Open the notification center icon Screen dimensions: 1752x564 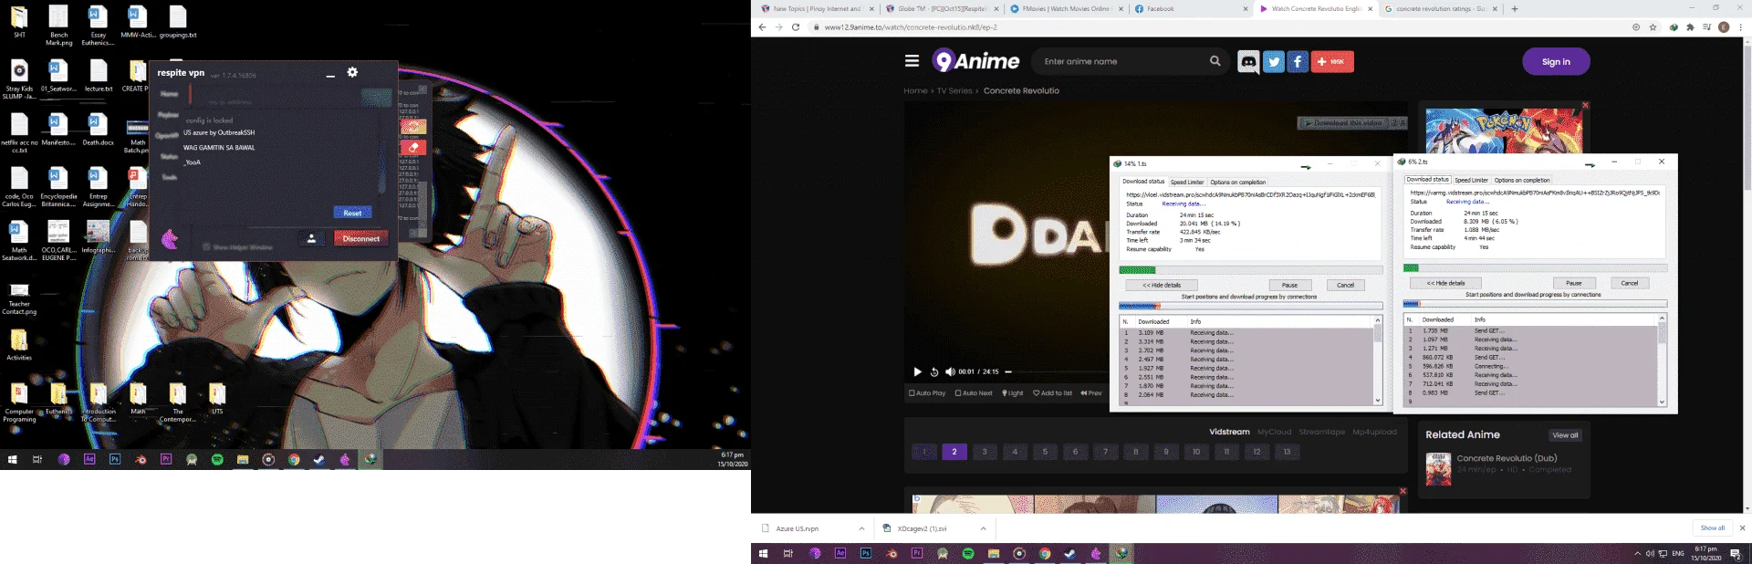coord(1736,554)
